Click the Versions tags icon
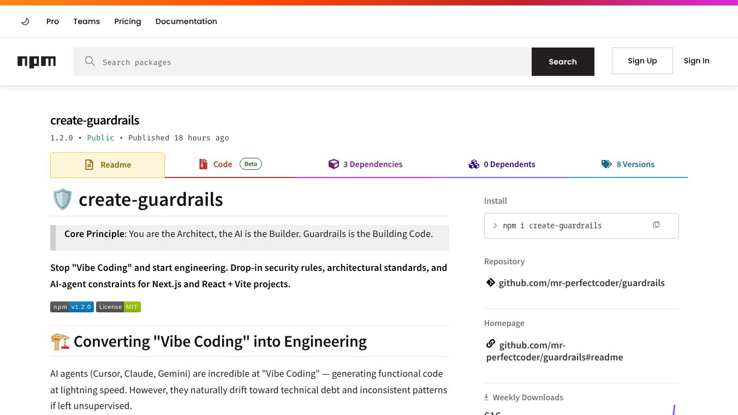This screenshot has width=738, height=415. 606,164
